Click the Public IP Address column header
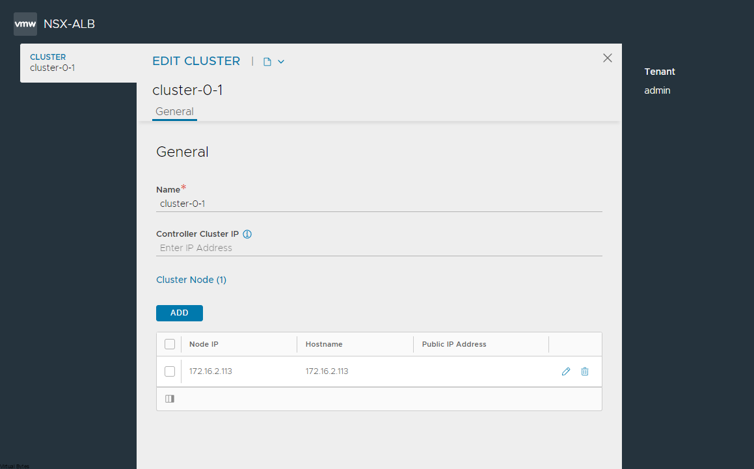754x469 pixels. click(x=454, y=344)
